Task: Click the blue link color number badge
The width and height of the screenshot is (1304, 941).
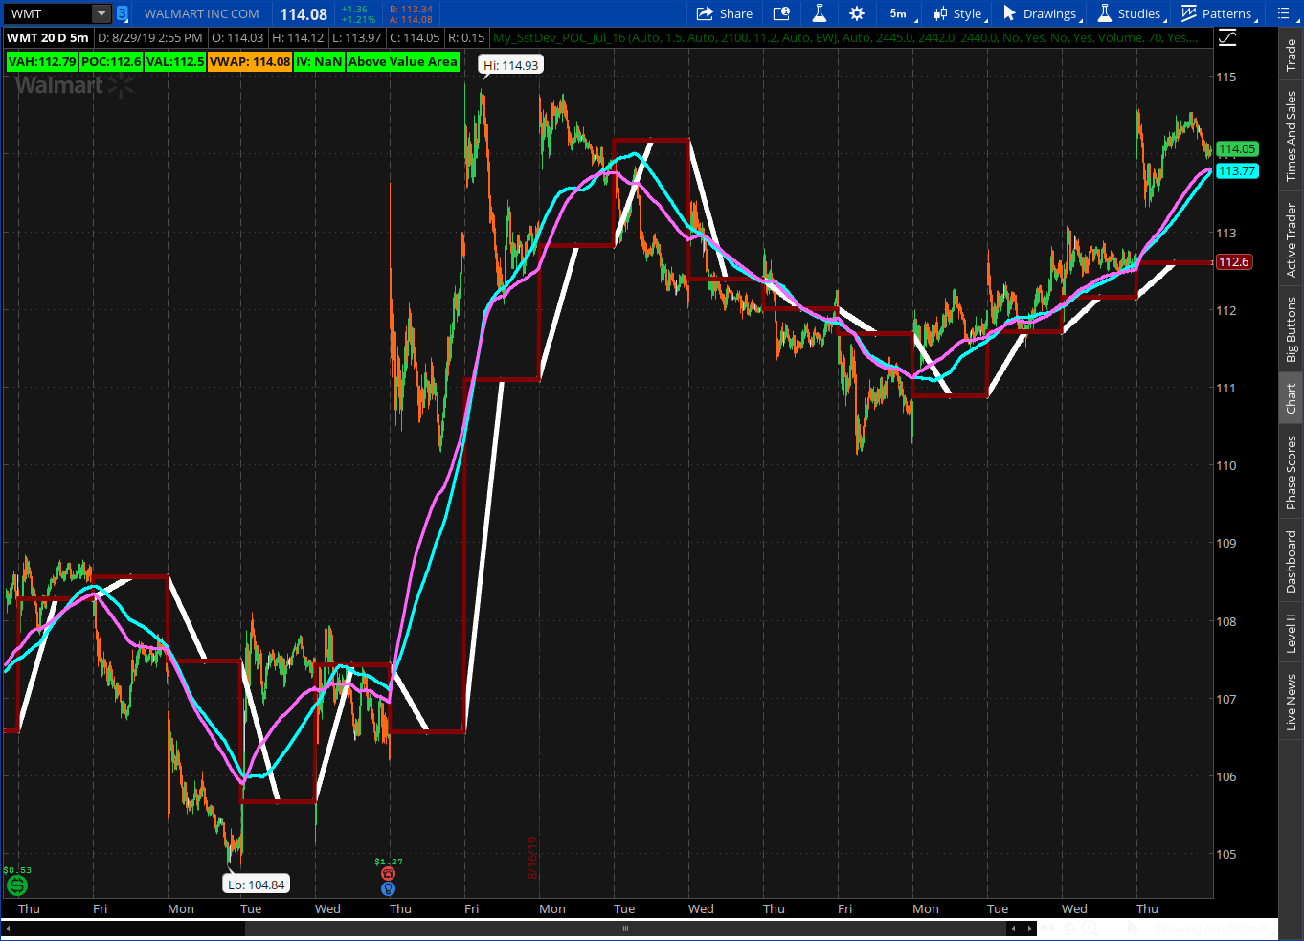Action: click(122, 13)
